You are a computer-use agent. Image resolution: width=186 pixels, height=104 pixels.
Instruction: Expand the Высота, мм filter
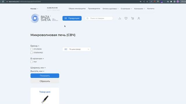(37, 71)
